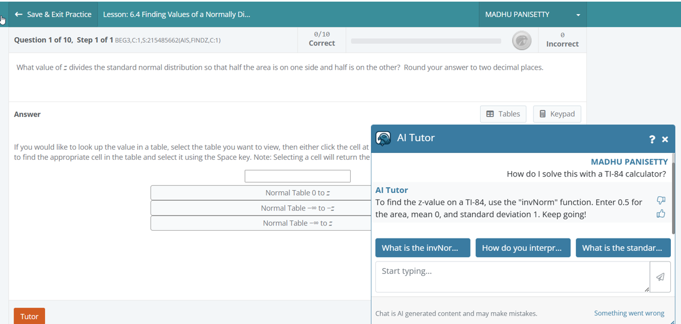This screenshot has width=681, height=324.
Task: Click the Something went wrong link
Action: coord(629,313)
